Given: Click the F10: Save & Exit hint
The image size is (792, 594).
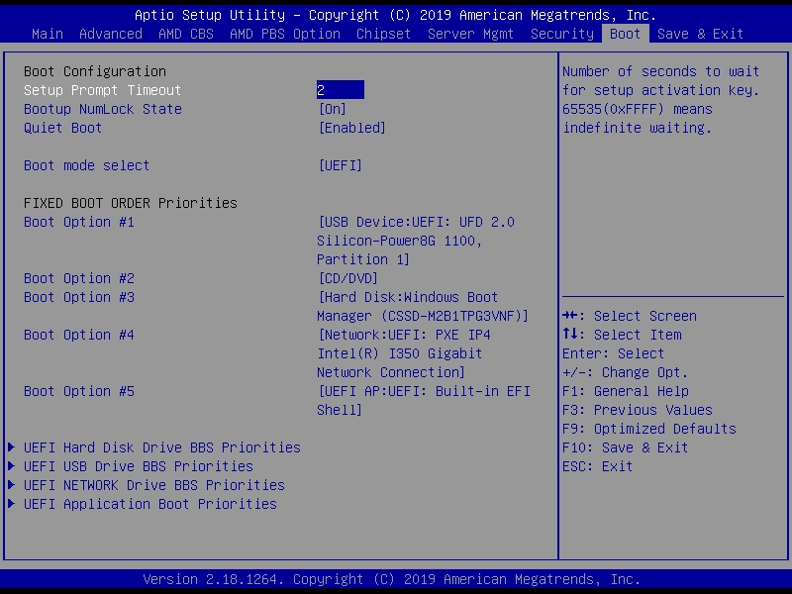Looking at the screenshot, I should click(x=626, y=447).
